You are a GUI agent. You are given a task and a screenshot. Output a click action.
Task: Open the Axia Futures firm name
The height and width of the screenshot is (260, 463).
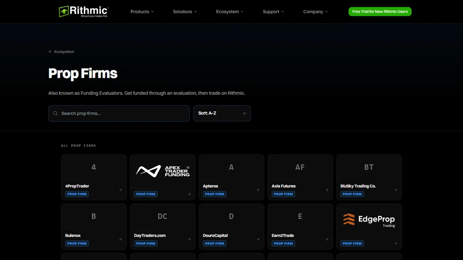click(284, 186)
